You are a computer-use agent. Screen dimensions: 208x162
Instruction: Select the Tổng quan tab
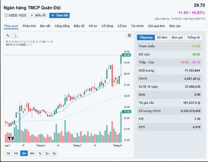(11, 26)
